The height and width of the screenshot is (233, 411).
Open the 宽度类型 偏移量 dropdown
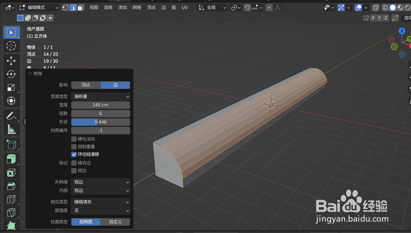pyautogui.click(x=101, y=96)
